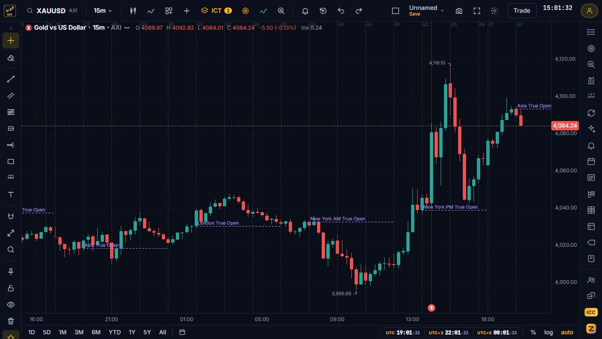Take a chart snapshot with camera icon
The image size is (602, 339).
(x=459, y=11)
